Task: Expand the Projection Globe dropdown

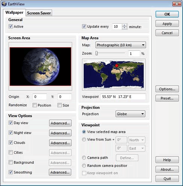Action: point(130,114)
